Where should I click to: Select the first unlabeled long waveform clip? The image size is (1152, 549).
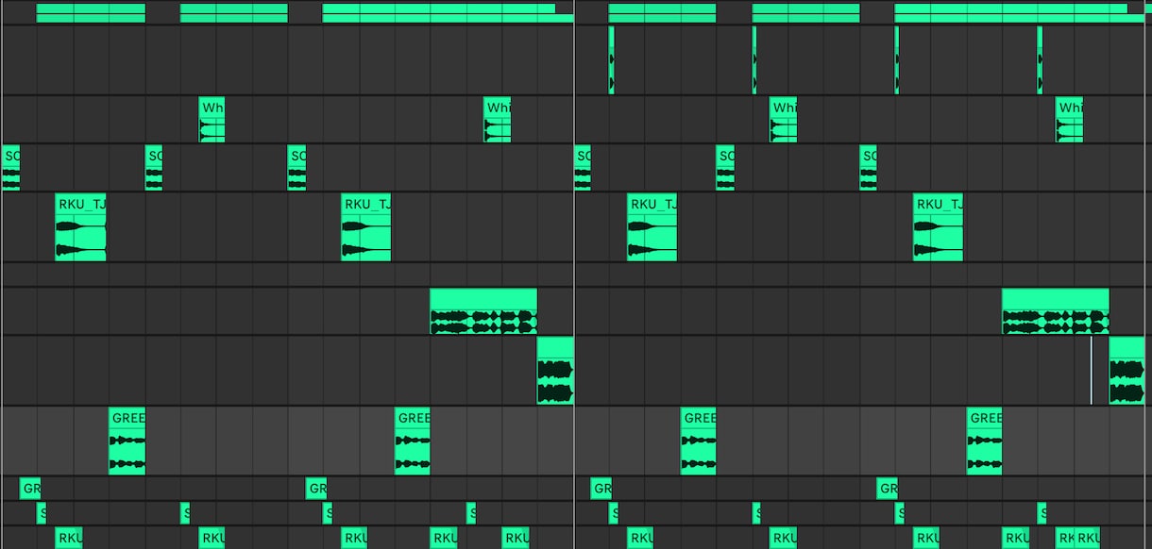coord(483,311)
